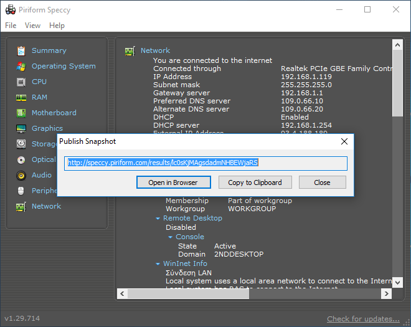Screen dimensions: 411x327
Task: Click the Operating System Windows flag icon
Action: 21,67
